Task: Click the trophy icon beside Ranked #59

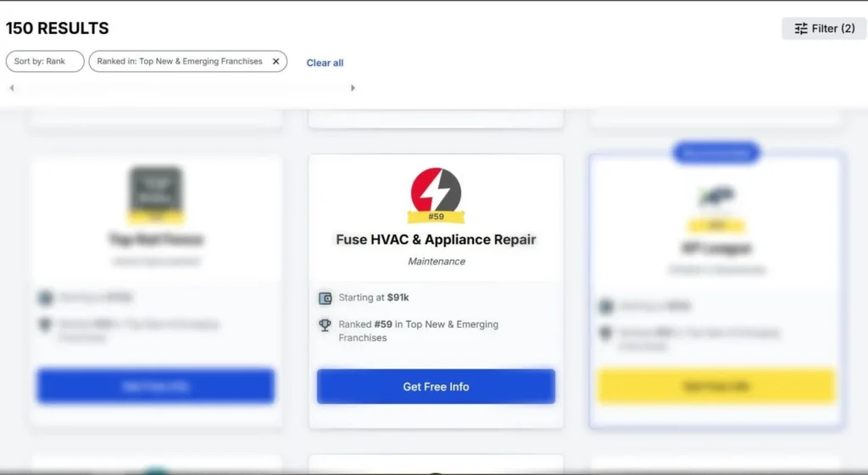Action: click(x=325, y=325)
